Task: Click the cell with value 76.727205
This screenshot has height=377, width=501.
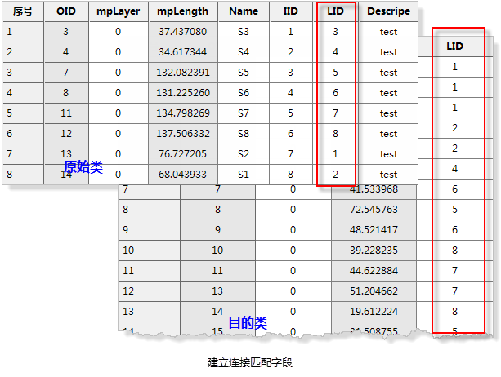Action: pos(184,154)
